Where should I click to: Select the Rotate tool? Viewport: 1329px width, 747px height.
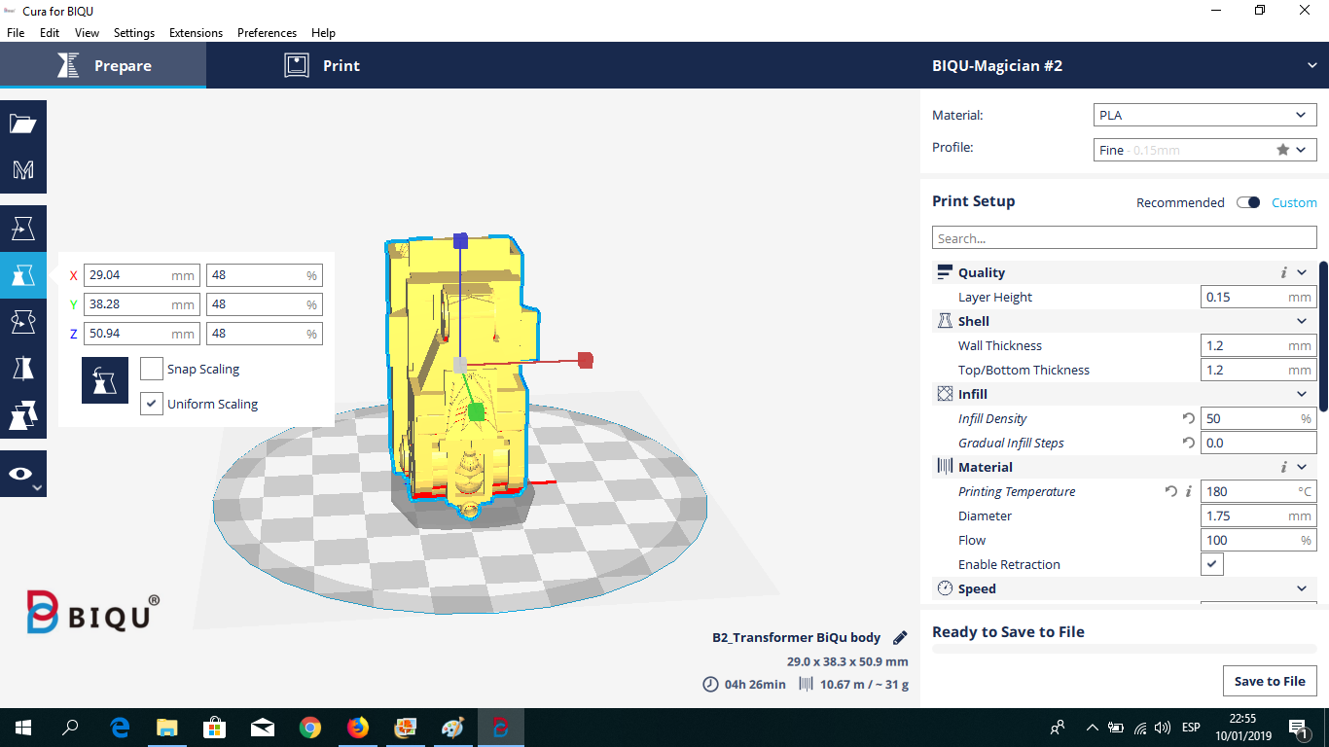23,322
